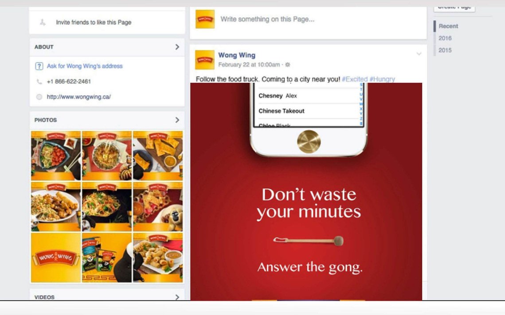Click the post privacy globe icon
Screen dimensions: 505x315
coord(288,65)
